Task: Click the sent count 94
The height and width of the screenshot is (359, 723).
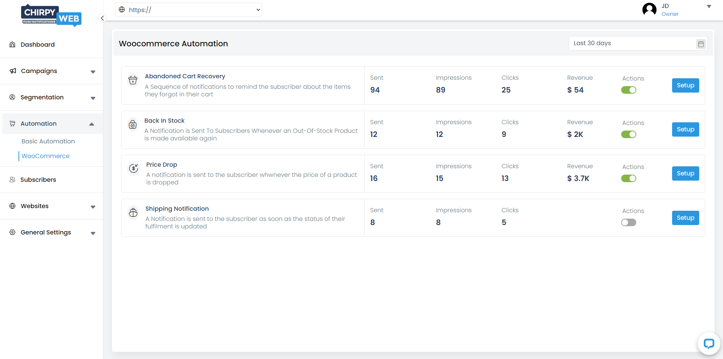Action: [x=375, y=90]
